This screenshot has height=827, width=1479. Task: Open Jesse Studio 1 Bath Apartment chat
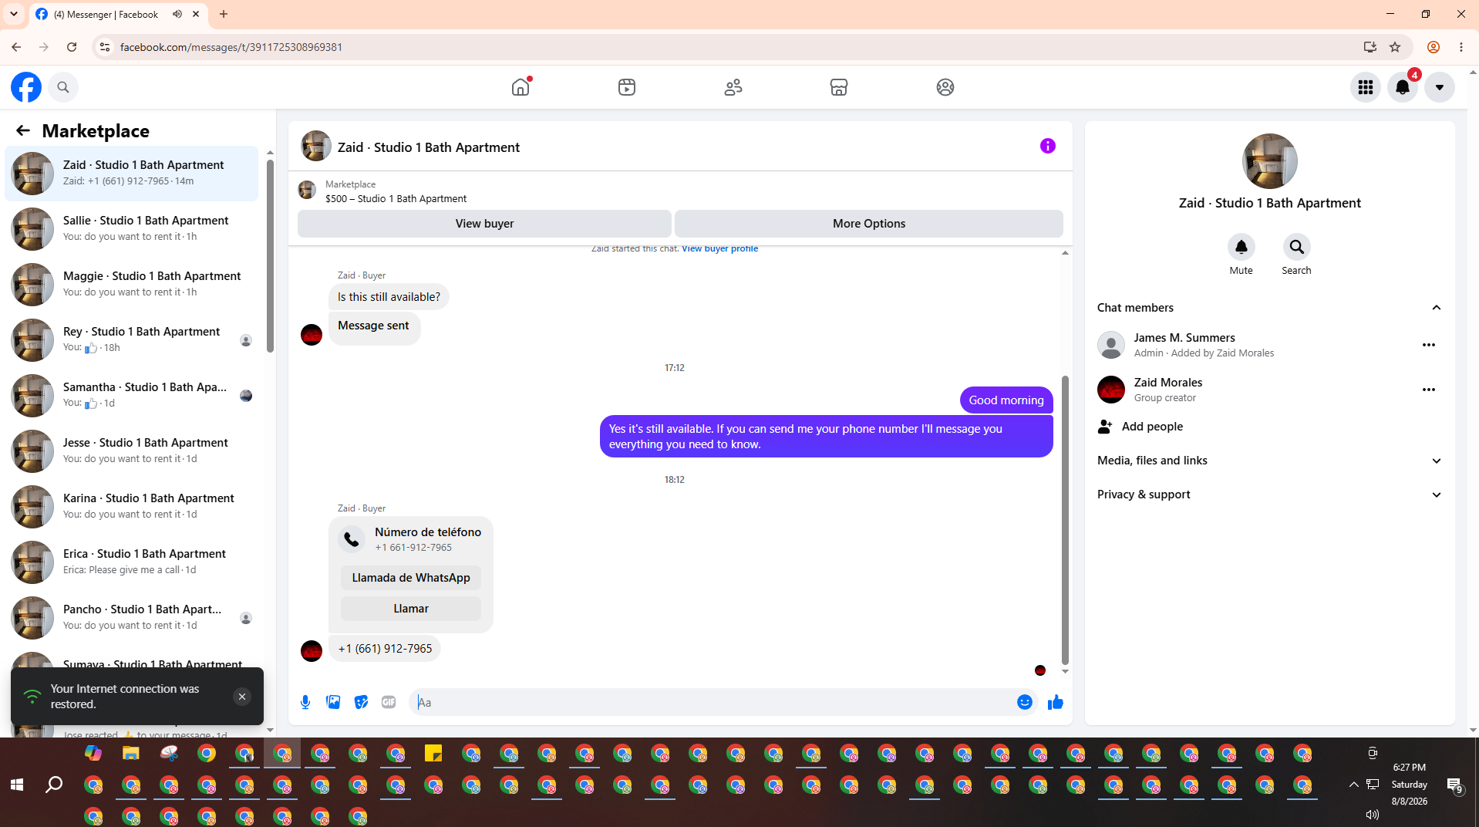[x=132, y=451]
